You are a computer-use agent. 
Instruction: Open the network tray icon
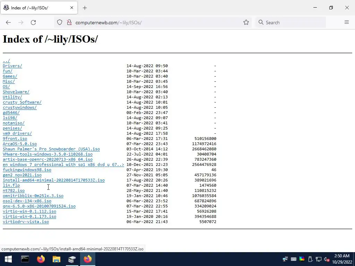coord(319,259)
